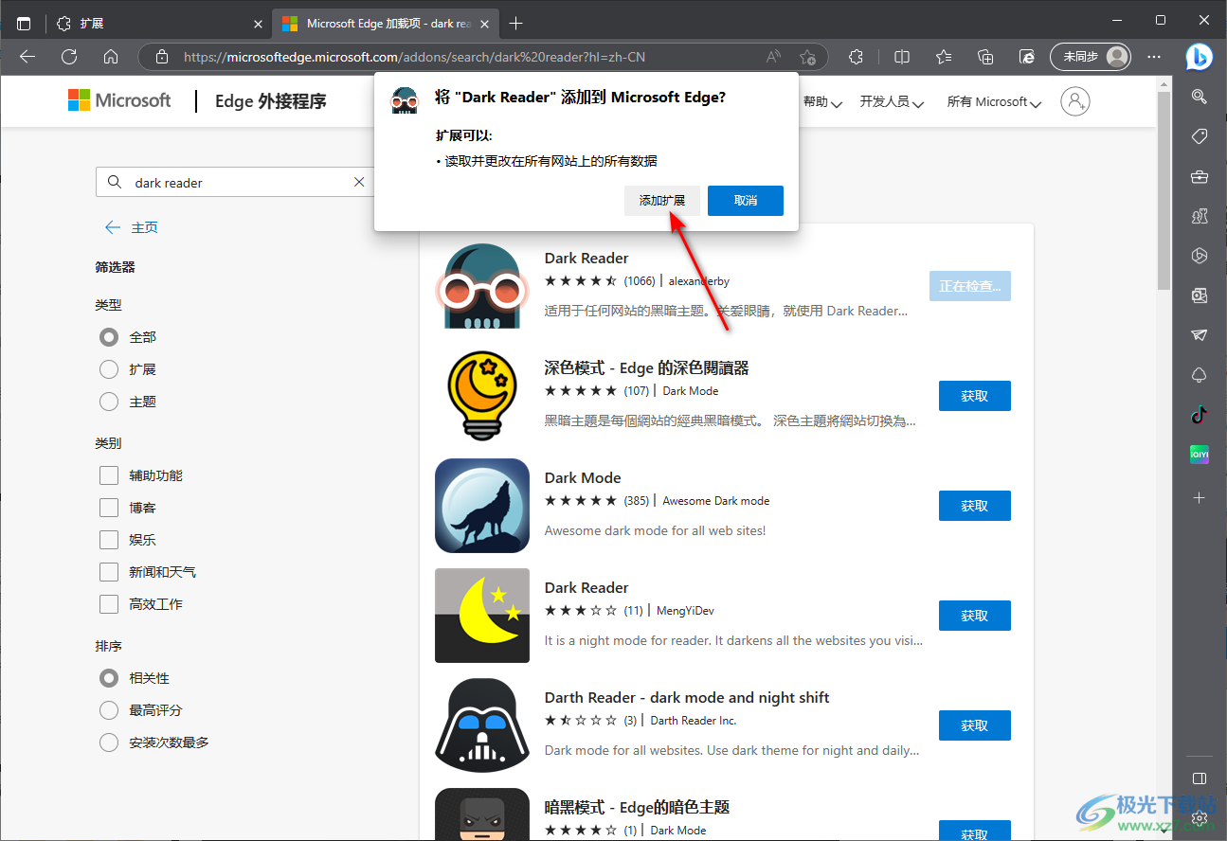
Task: Open the Outlook icon in sidebar
Action: click(x=1199, y=295)
